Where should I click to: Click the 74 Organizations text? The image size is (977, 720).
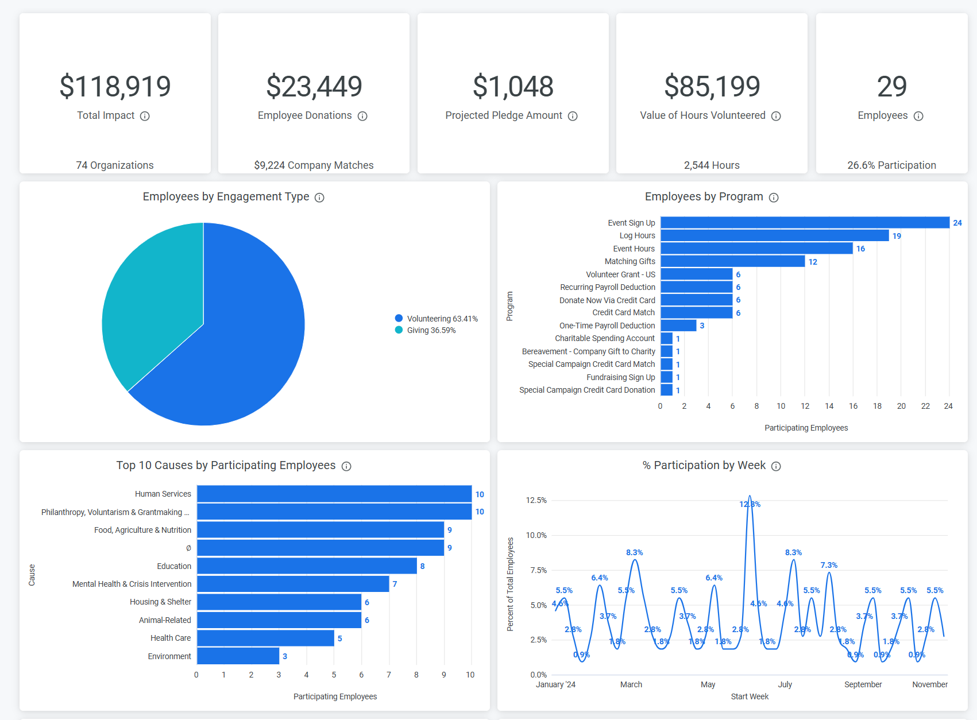(x=115, y=165)
